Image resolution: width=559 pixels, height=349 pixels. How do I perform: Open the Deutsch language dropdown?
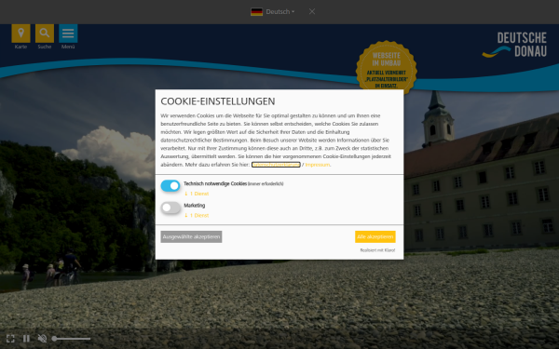pos(280,12)
